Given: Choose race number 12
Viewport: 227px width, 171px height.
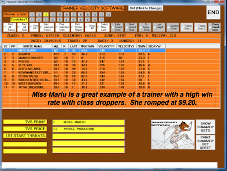Looking at the screenshot, I should [x=108, y=15].
